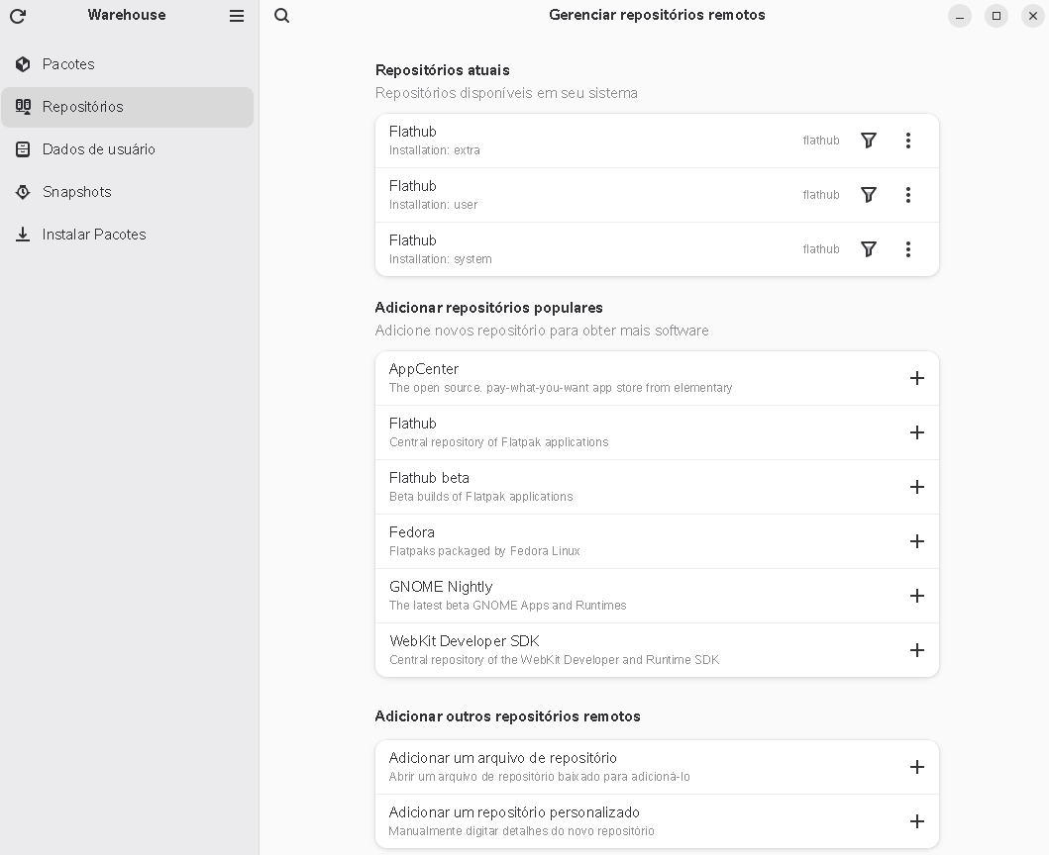Click the search magnifier icon
Image resolution: width=1049 pixels, height=855 pixels.
pyautogui.click(x=282, y=16)
